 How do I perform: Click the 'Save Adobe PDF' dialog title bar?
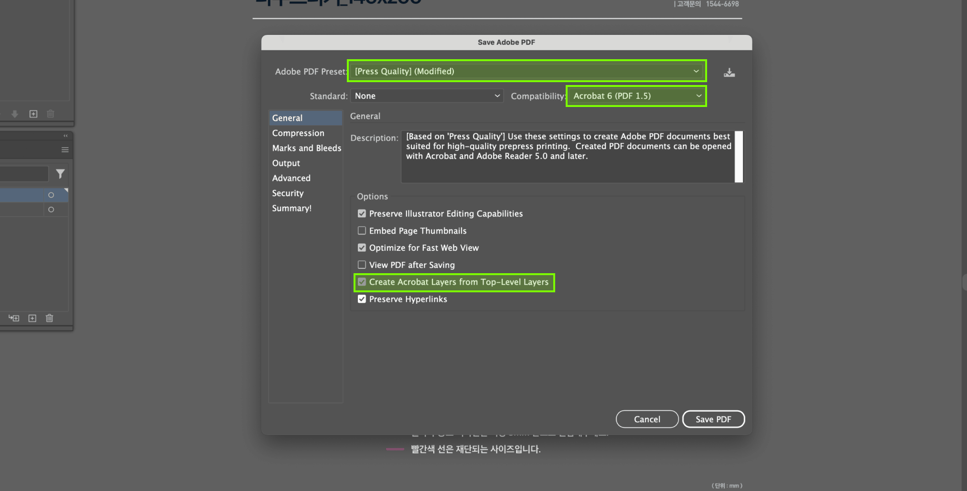(506, 43)
